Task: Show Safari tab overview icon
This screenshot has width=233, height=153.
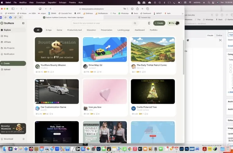Action: pyautogui.click(x=147, y=8)
